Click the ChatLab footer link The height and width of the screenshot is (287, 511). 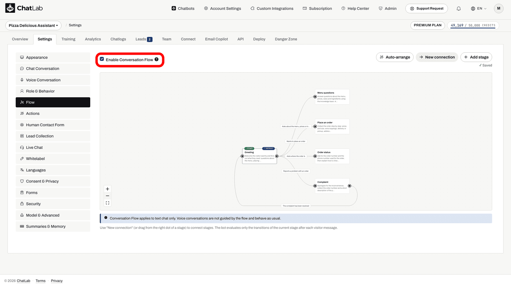tap(23, 281)
